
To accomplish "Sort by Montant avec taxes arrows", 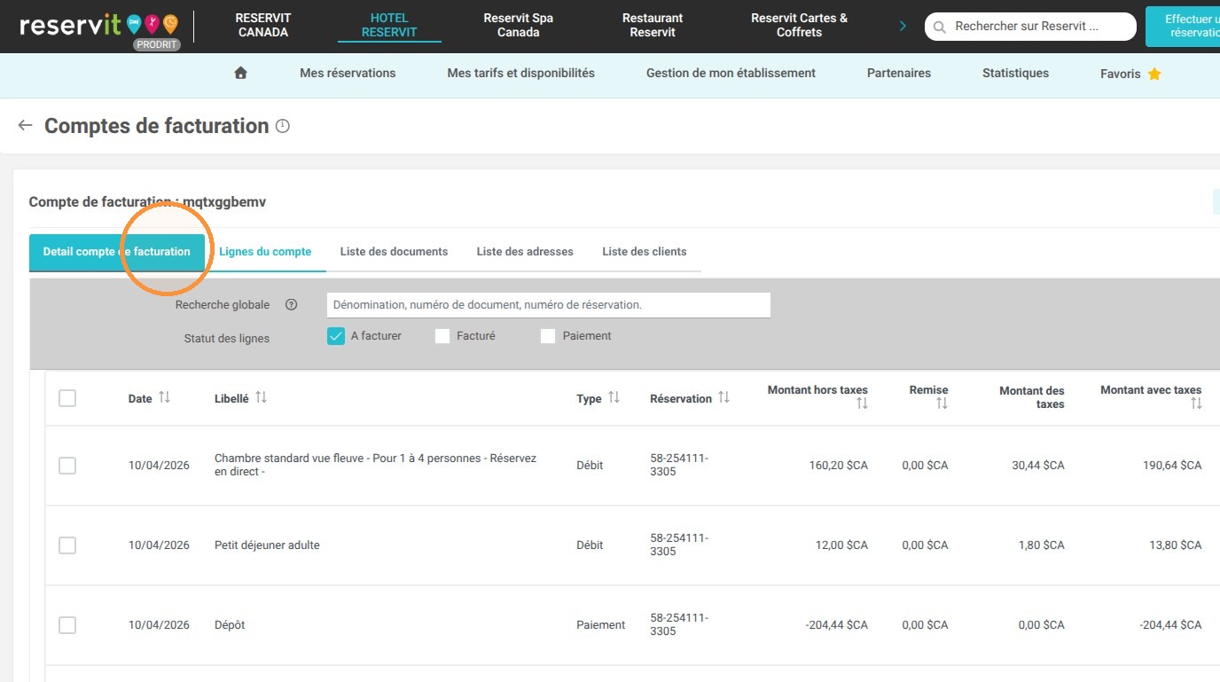I will (1196, 404).
